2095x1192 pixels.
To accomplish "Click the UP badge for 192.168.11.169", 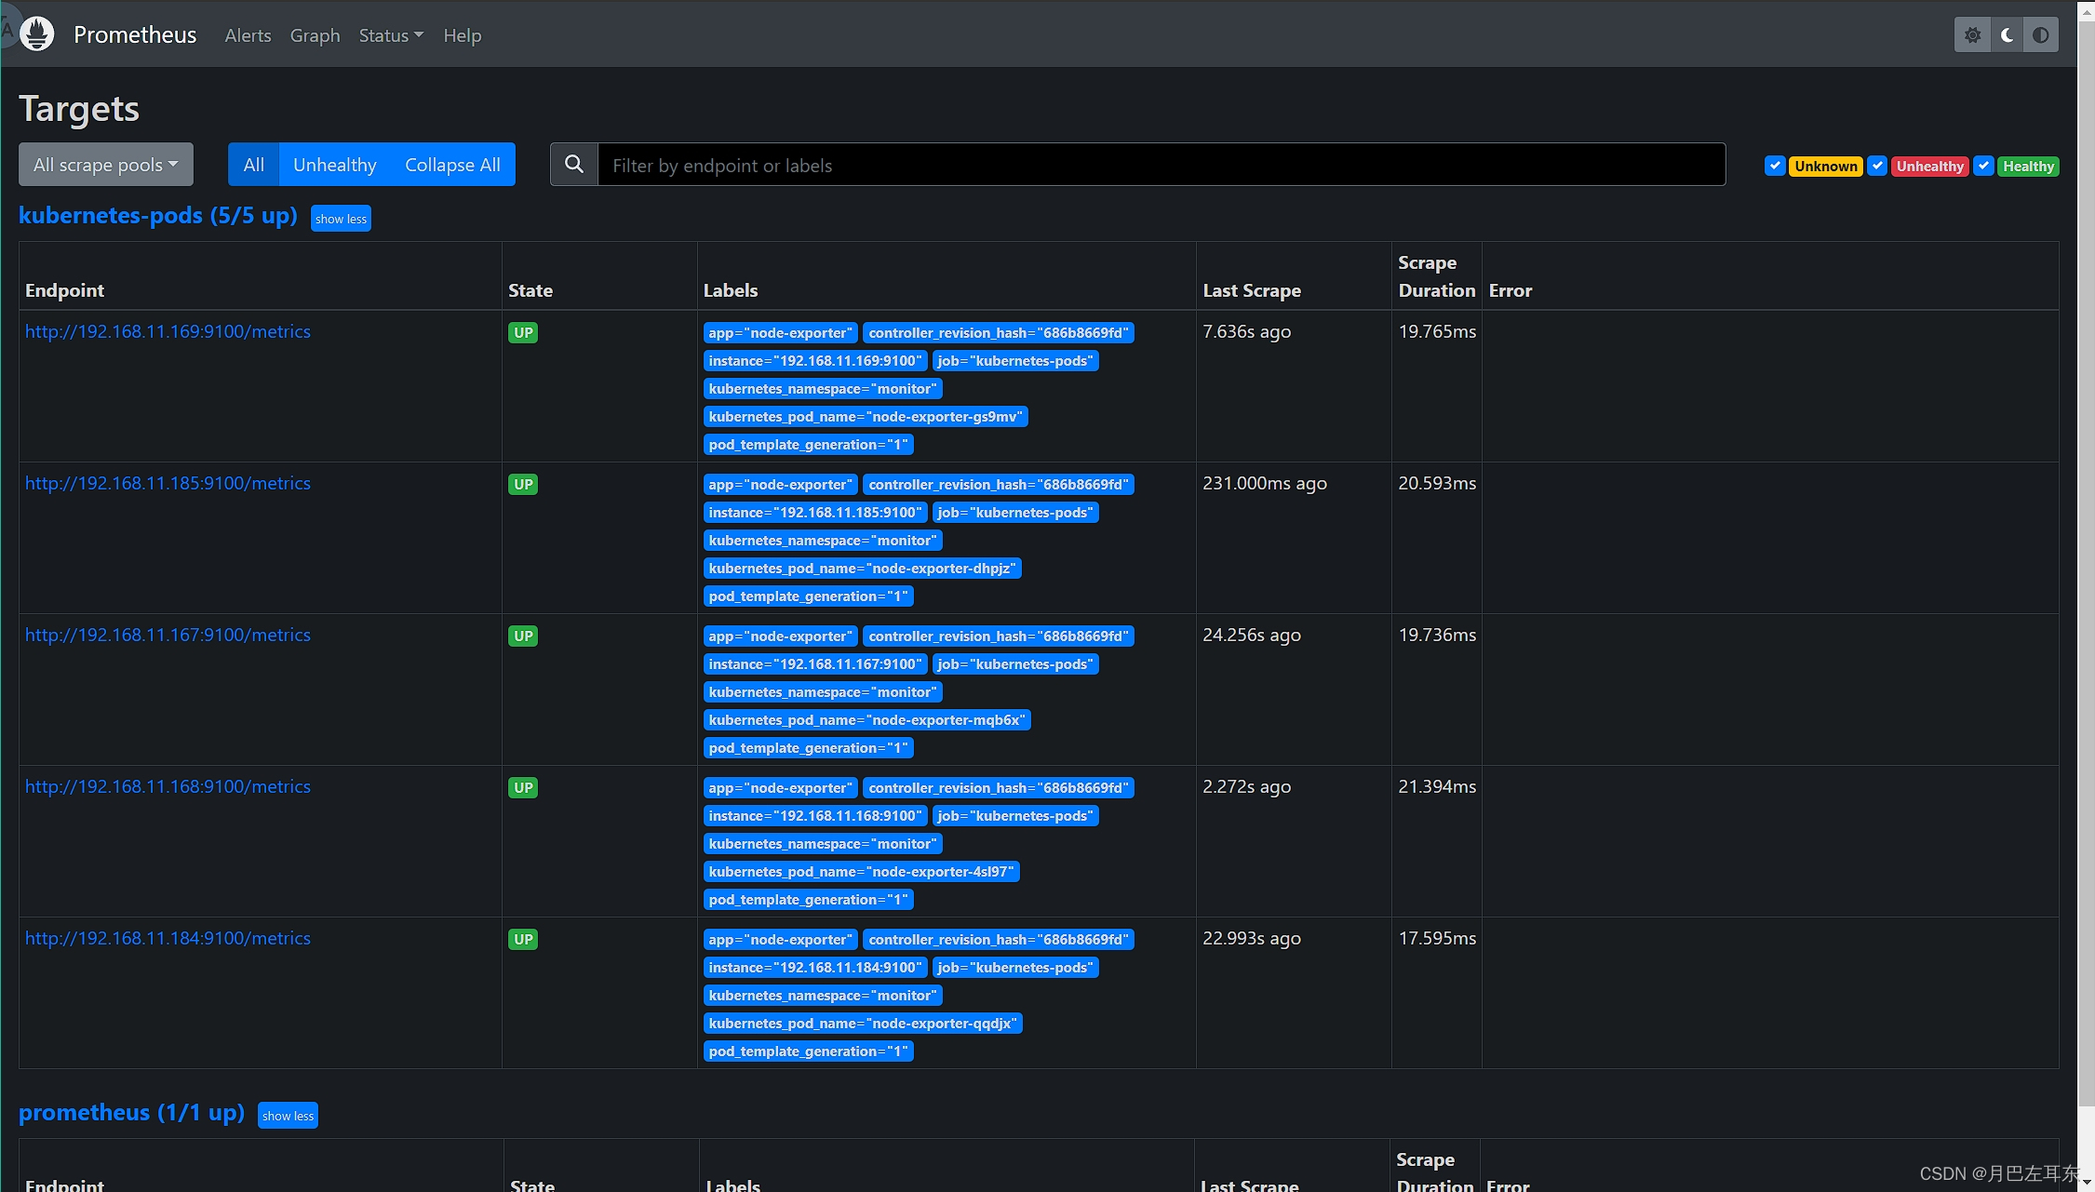I will click(x=523, y=332).
